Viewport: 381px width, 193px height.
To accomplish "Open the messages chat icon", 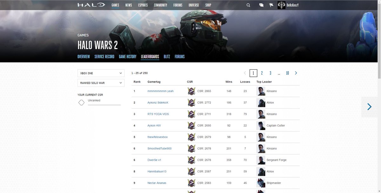I will (261, 5).
